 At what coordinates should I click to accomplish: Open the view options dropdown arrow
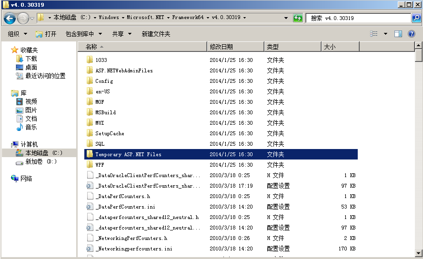(x=385, y=34)
